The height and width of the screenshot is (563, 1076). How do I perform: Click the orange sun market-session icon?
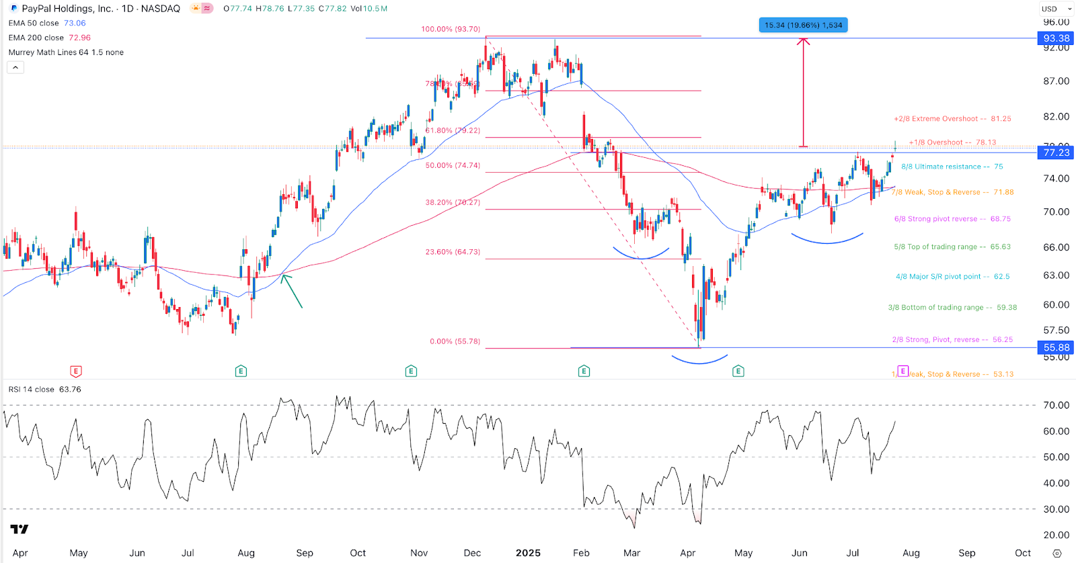click(x=196, y=9)
